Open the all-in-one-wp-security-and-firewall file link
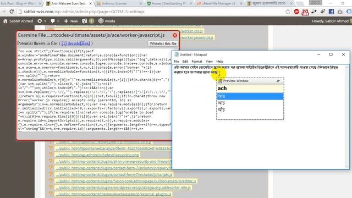The width and height of the screenshot is (352, 198). tap(113, 161)
